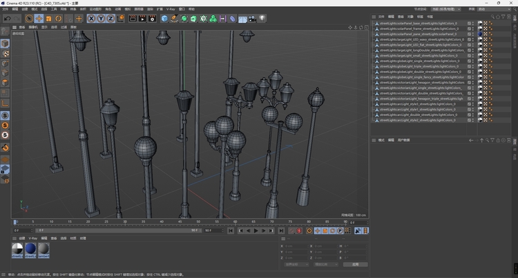Screen dimensions: 518x278
Task: Click the Undo arrow icon
Action: 6,19
